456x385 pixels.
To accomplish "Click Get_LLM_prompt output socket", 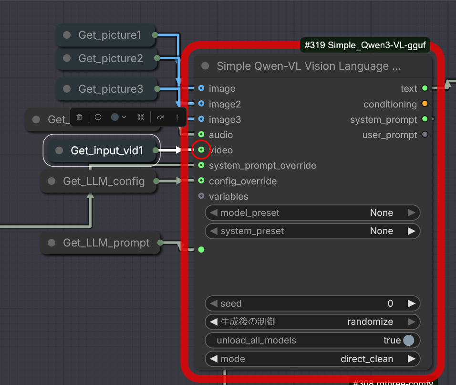I will [160, 243].
